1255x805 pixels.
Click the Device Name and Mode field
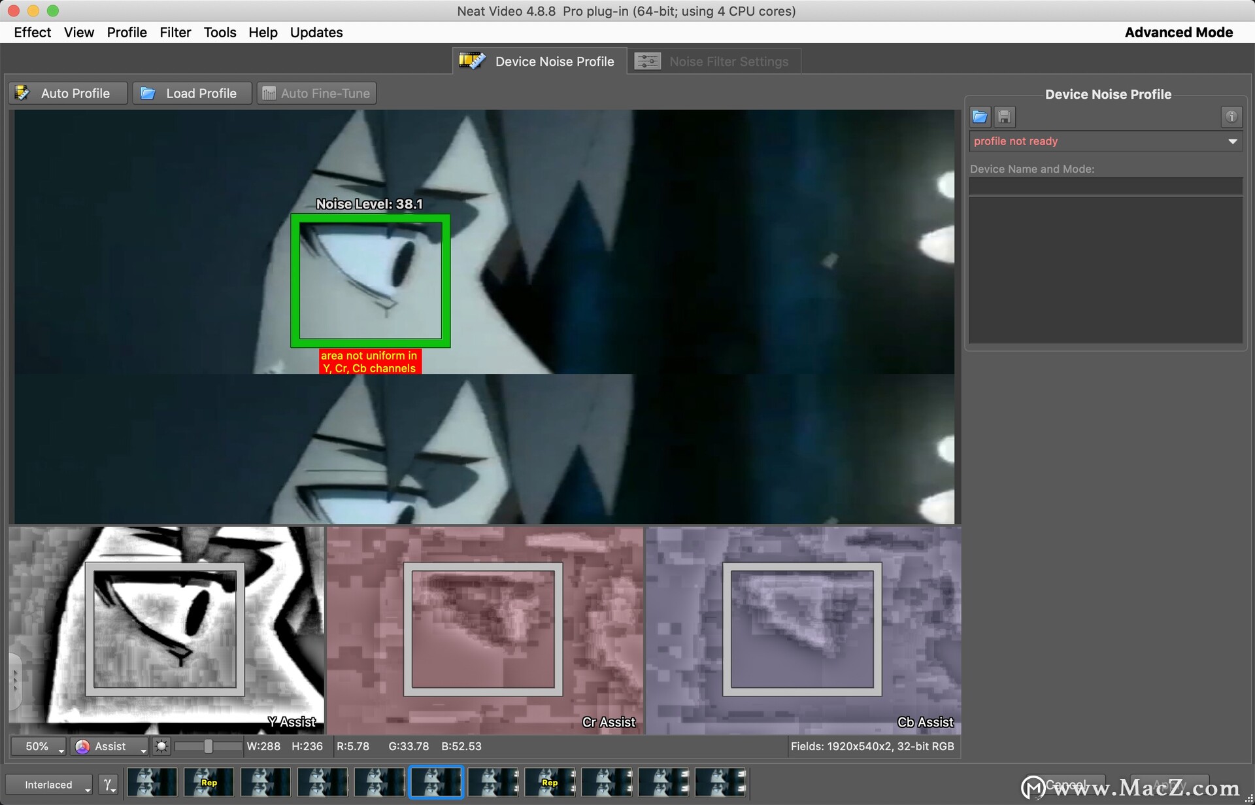[1105, 186]
